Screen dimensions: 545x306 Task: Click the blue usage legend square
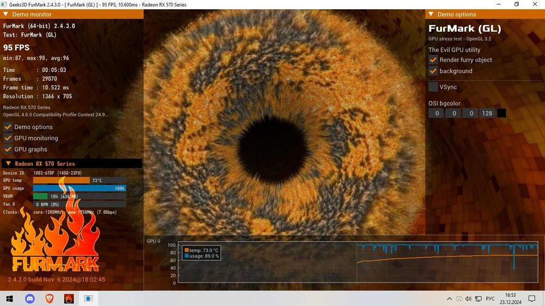[x=186, y=256]
